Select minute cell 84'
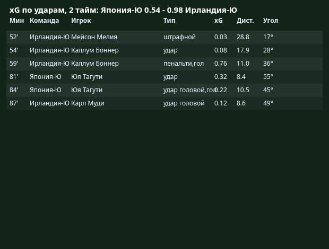Image resolution: width=329 pixels, height=249 pixels. (14, 90)
